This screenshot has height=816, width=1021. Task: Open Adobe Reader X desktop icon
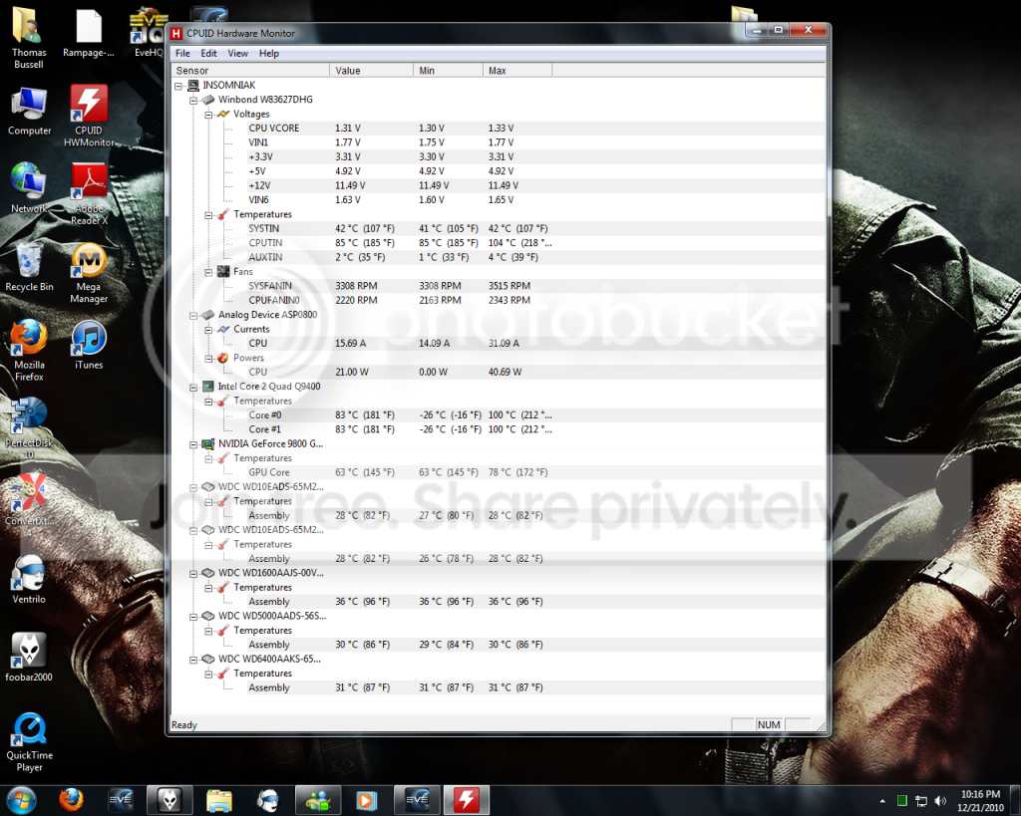[89, 193]
